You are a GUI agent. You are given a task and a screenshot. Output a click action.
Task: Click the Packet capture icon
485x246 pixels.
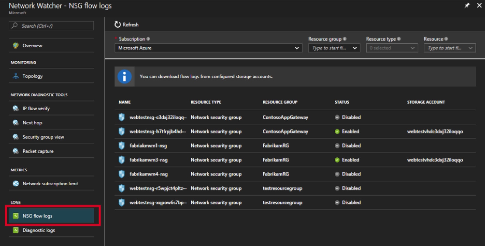(x=16, y=151)
